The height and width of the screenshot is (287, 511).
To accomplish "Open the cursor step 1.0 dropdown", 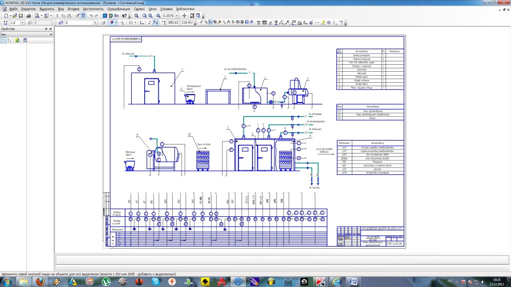I will [x=22, y=22].
